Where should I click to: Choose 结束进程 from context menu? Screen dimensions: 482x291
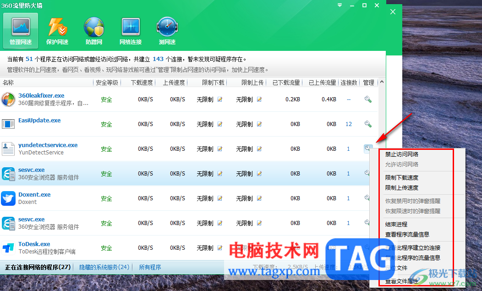[396, 224]
